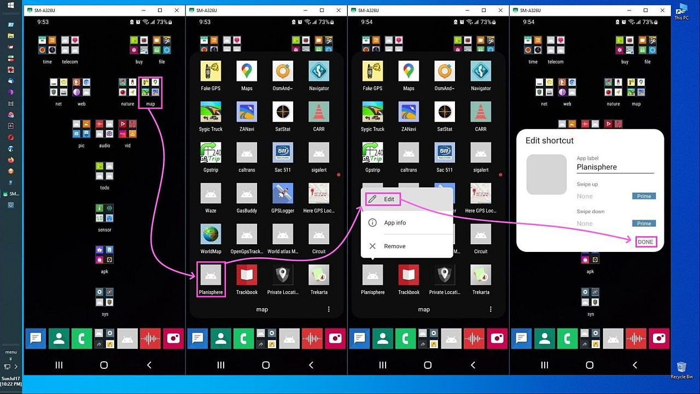Open the vid folder on home screen
This screenshot has width=700, height=394.
tap(127, 129)
